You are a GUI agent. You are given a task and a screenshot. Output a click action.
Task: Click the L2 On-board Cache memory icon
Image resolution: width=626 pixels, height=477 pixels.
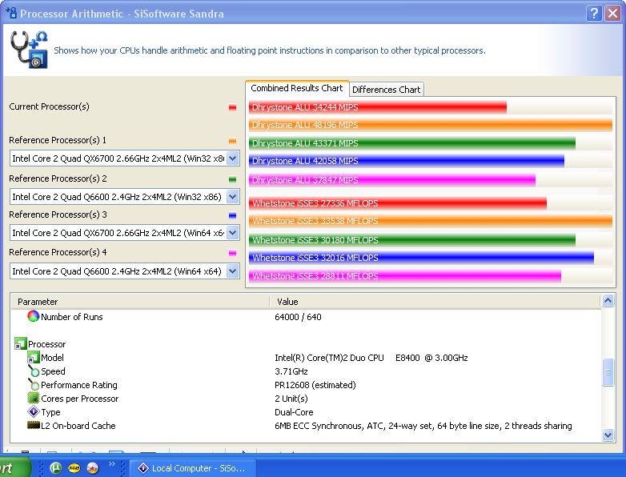pos(33,425)
